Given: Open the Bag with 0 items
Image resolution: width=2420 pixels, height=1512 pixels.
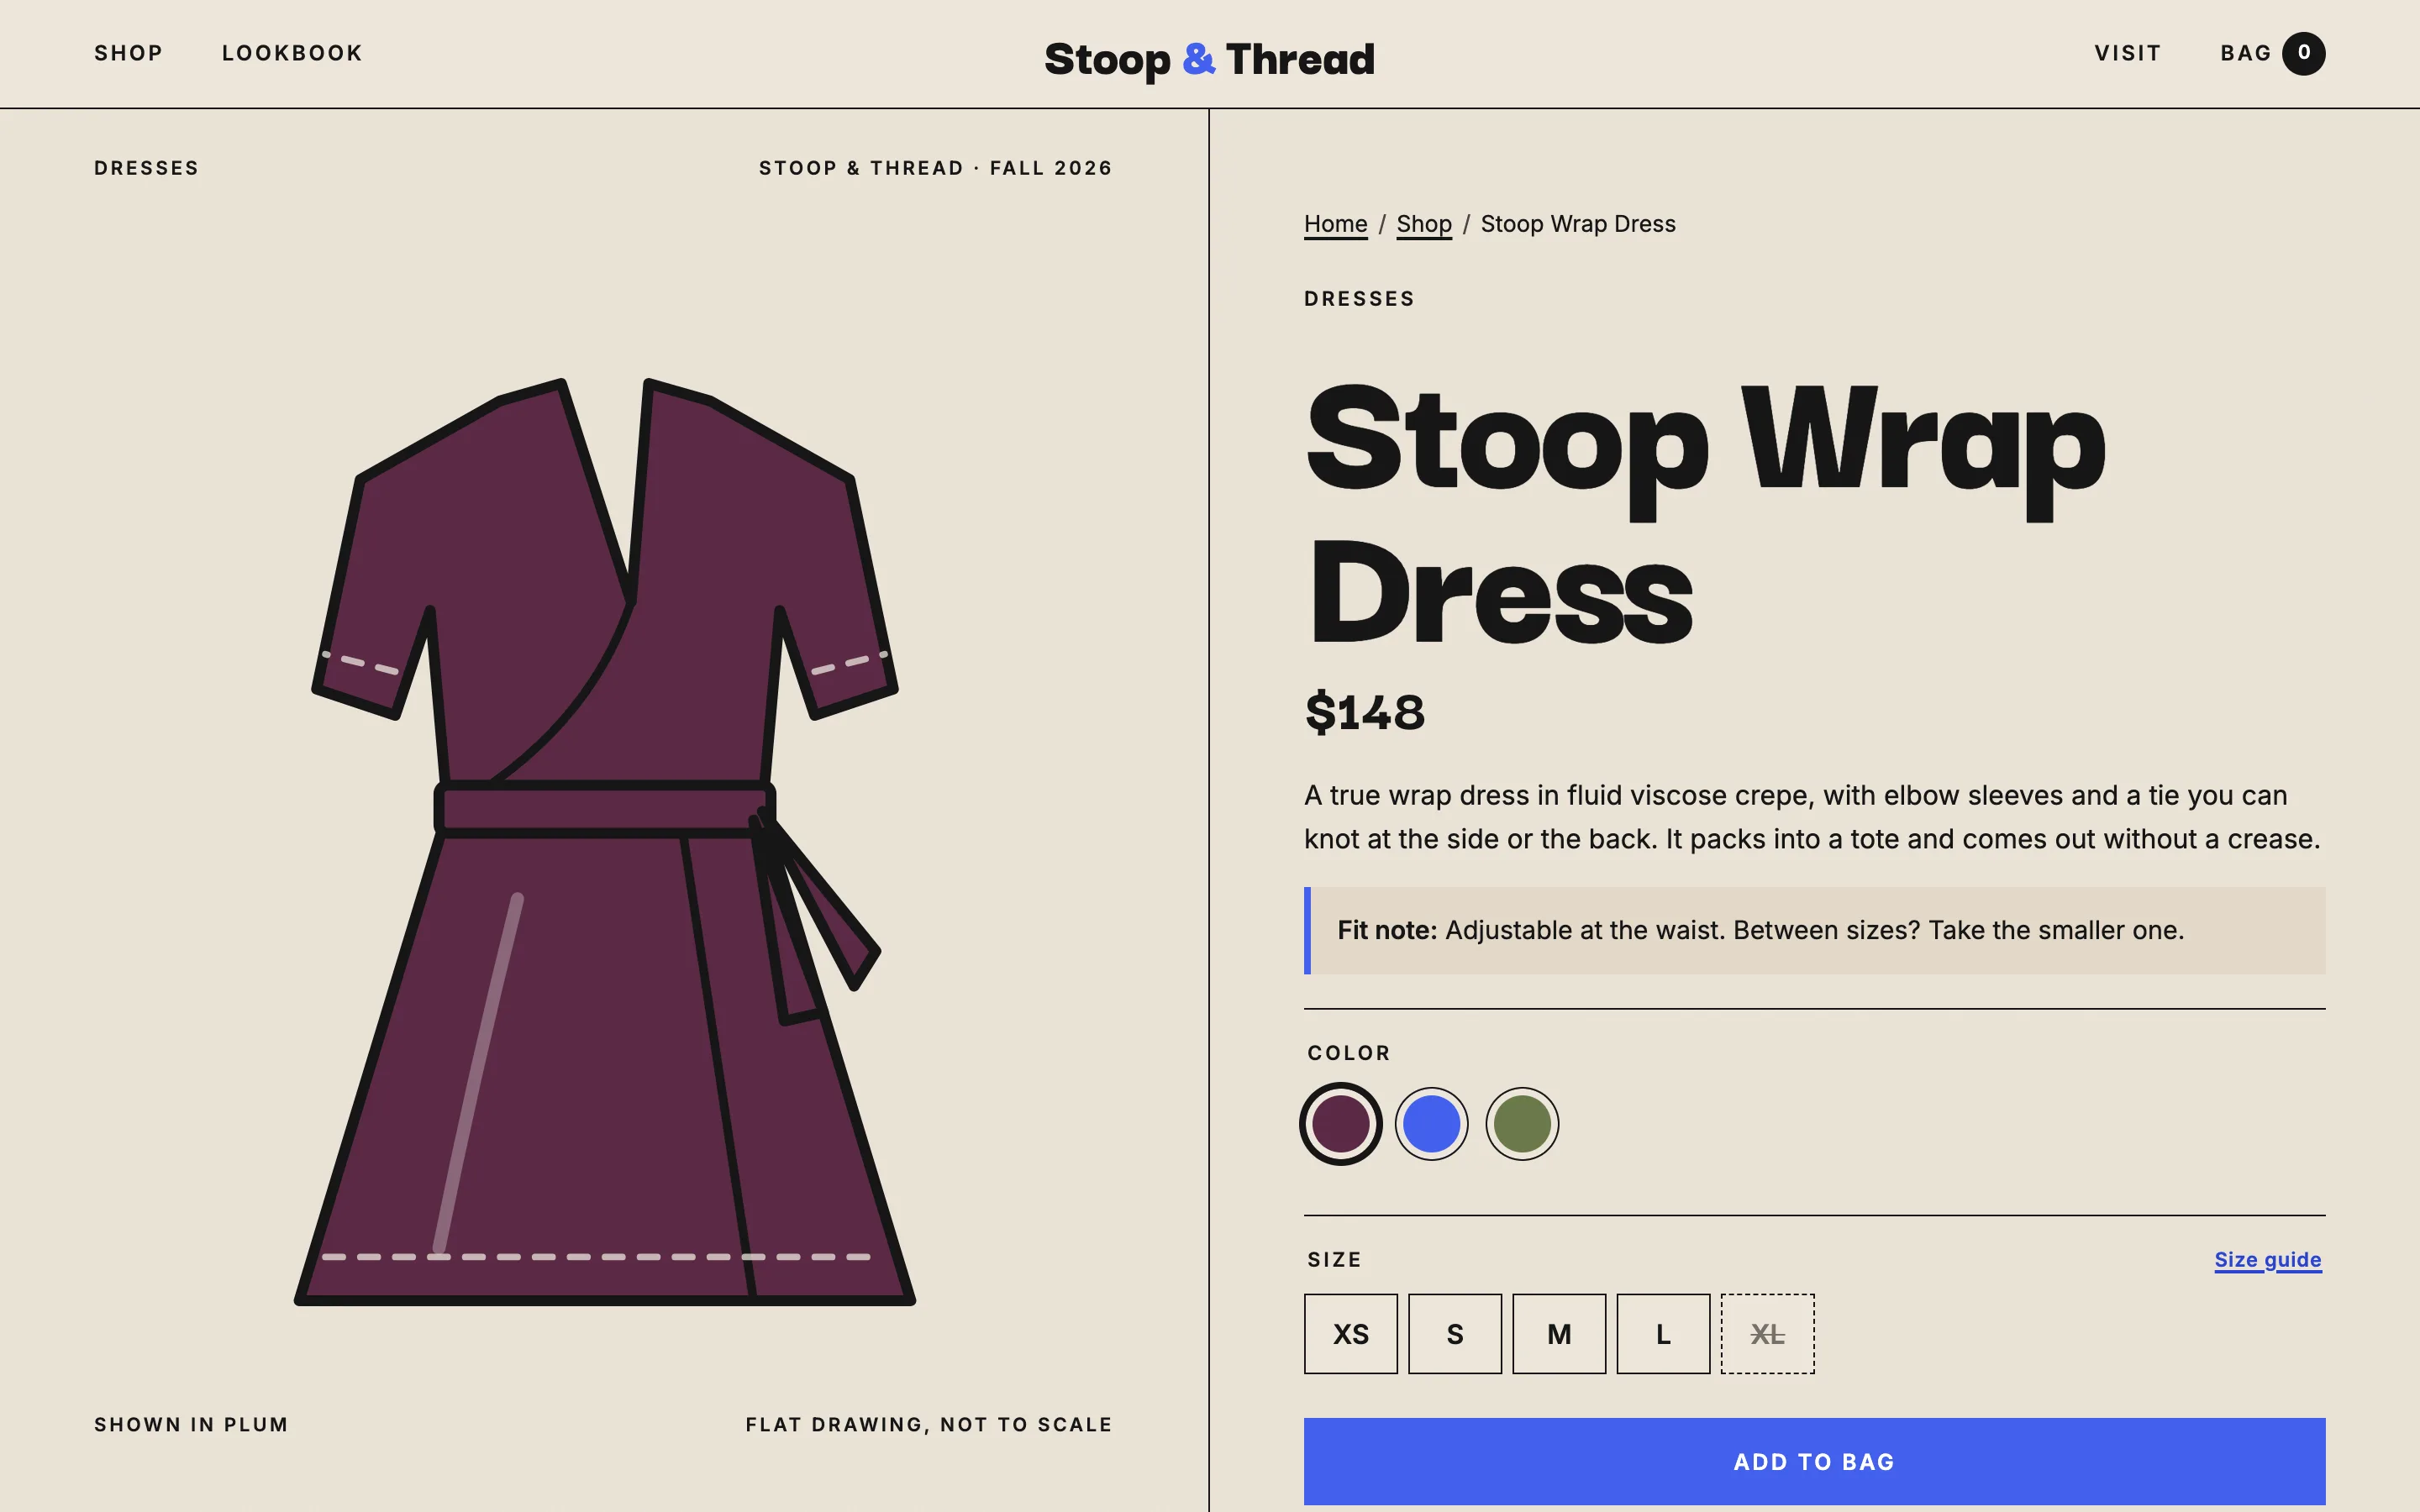Looking at the screenshot, I should tap(2272, 53).
